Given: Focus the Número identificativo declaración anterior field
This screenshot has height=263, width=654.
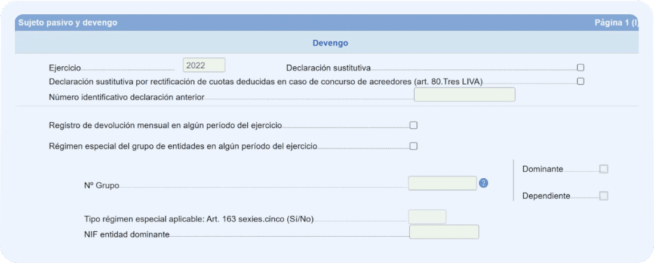Looking at the screenshot, I should pyautogui.click(x=465, y=95).
